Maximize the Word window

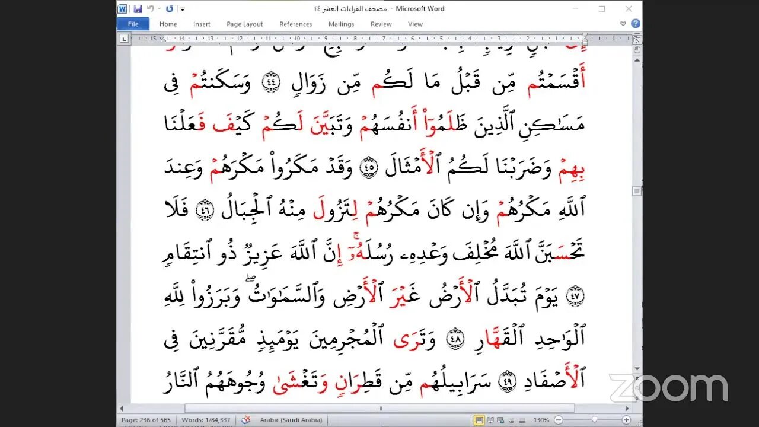[x=602, y=9]
